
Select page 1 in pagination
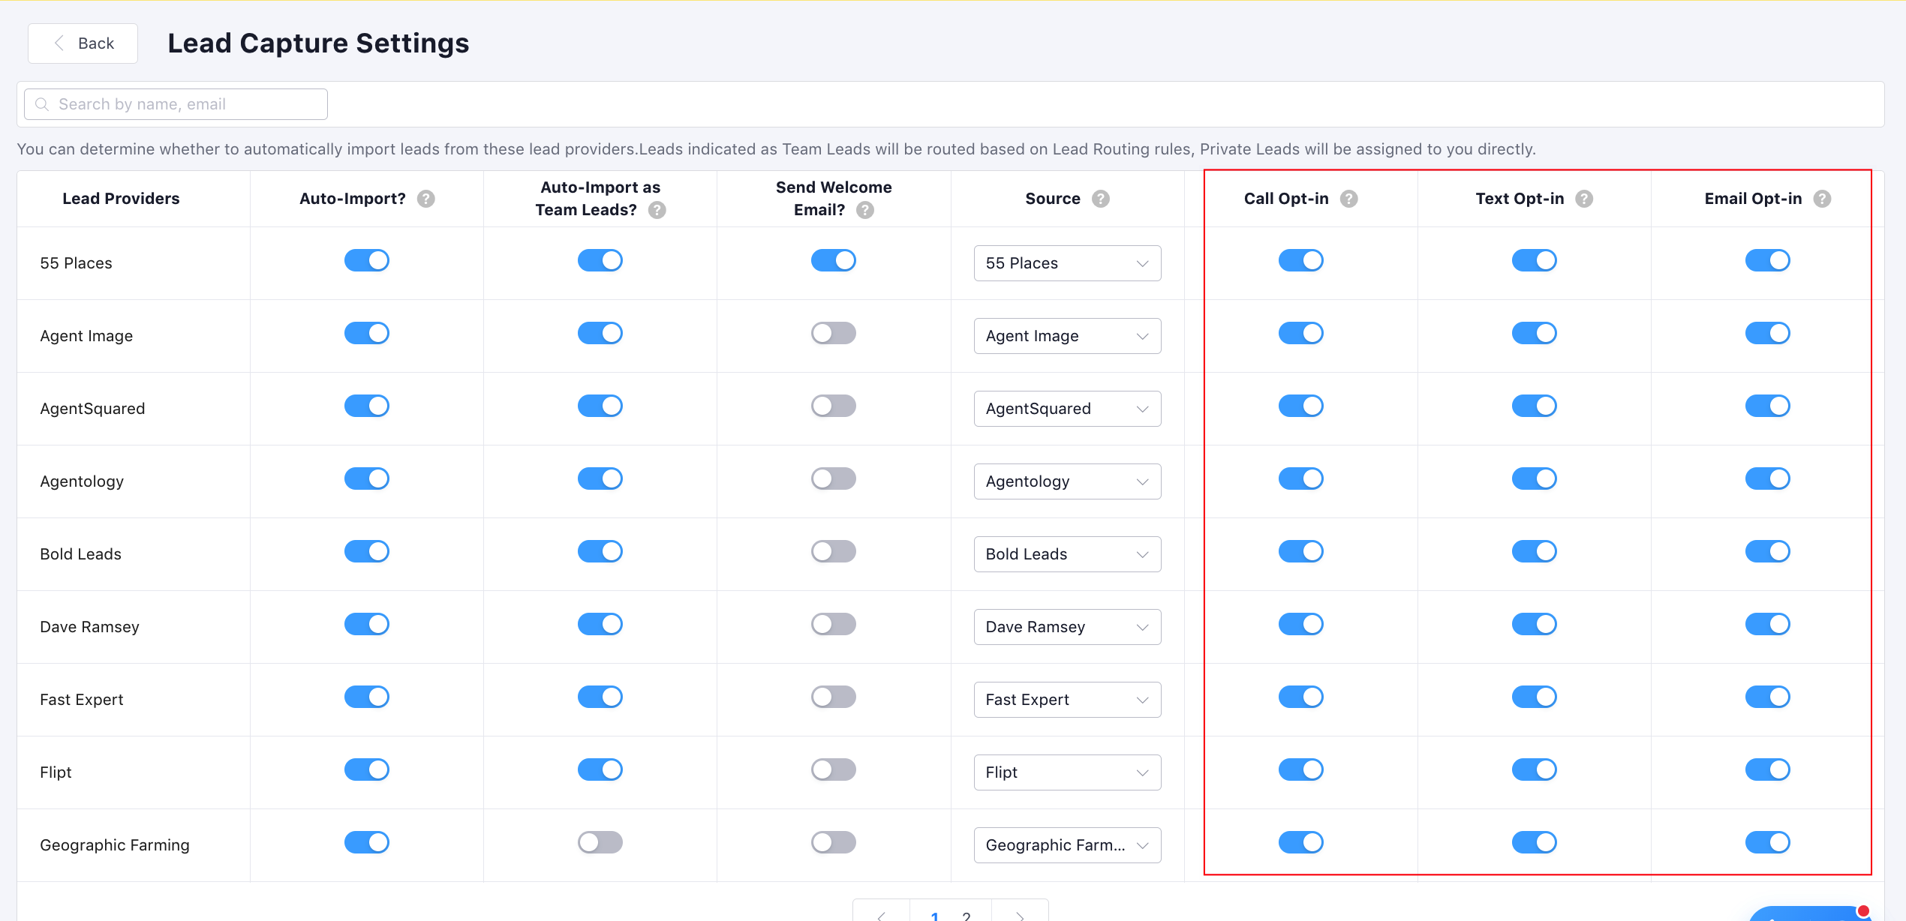point(934,916)
